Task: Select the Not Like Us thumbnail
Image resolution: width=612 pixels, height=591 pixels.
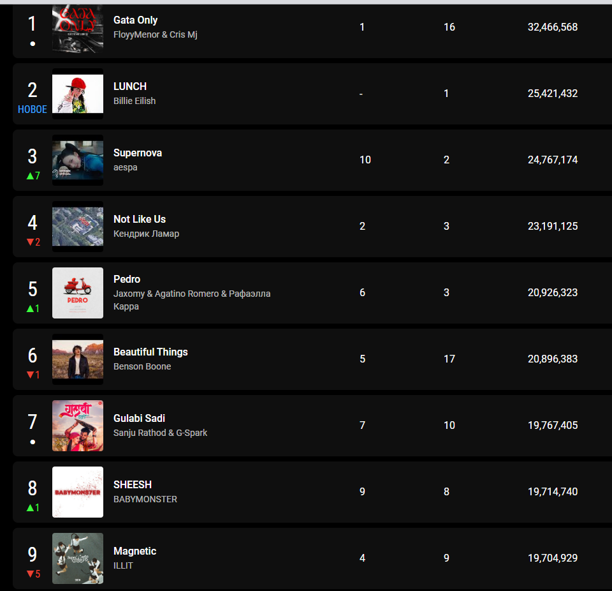Action: coord(78,227)
